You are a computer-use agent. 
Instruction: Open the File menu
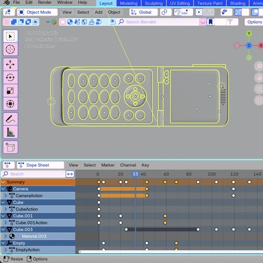coord(16,3)
